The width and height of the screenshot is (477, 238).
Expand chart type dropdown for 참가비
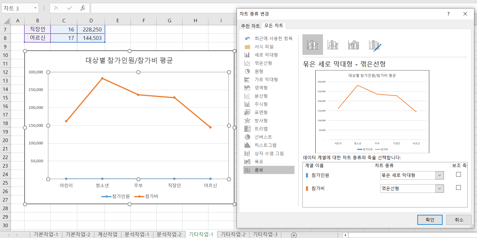pos(439,189)
